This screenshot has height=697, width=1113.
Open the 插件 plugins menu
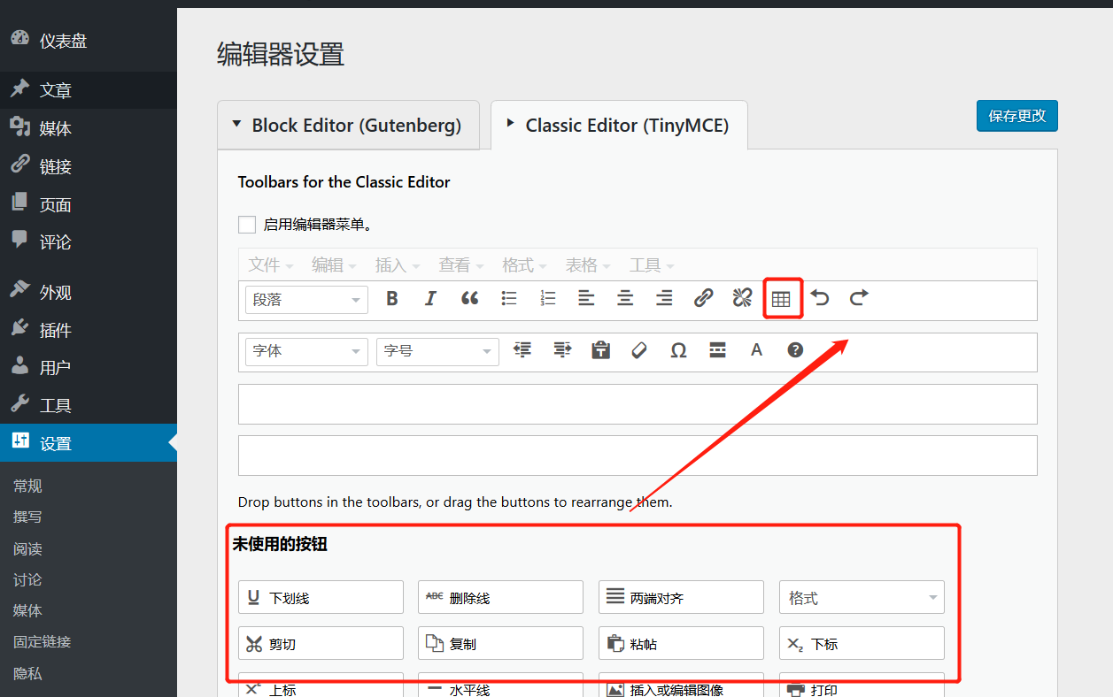55,330
